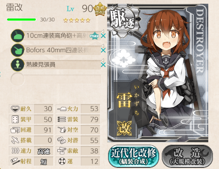Remove the 10cm連装高角砲 equipment with X
This screenshot has height=169, width=219.
pyautogui.click(x=103, y=36)
